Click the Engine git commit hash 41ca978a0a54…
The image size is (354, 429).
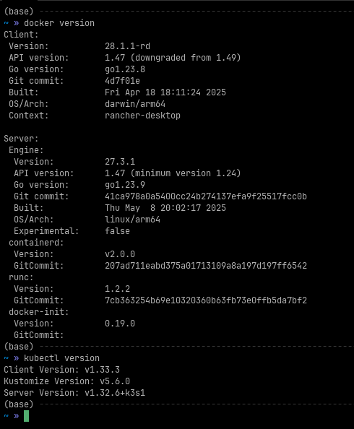[206, 196]
